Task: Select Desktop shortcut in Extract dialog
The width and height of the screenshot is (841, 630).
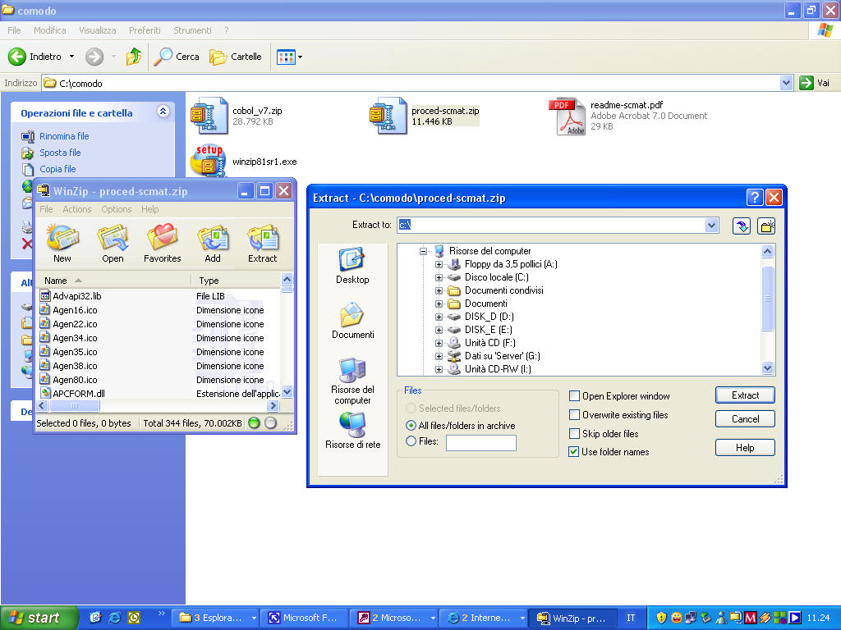Action: [352, 266]
